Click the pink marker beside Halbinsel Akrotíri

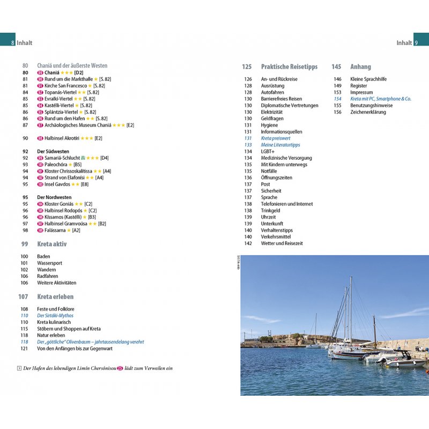coord(40,138)
